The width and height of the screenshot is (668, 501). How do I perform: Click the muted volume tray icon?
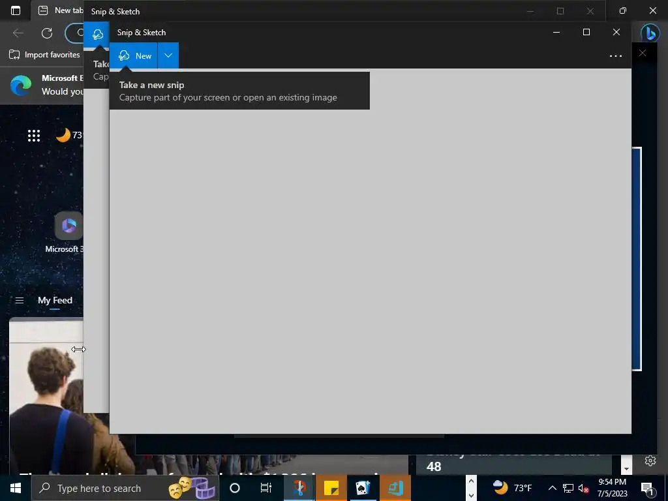(583, 488)
